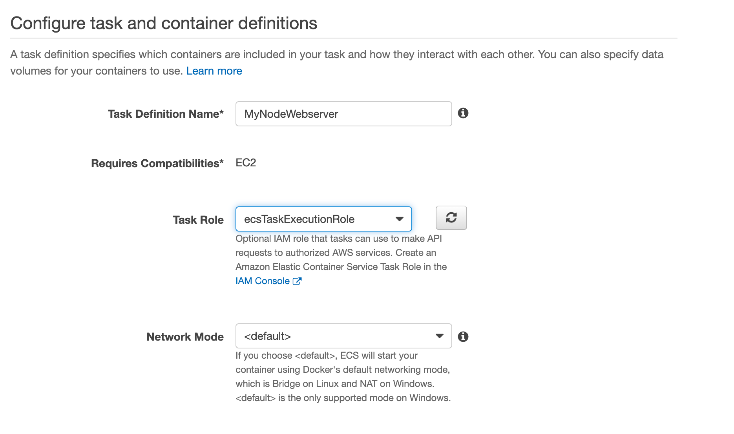The height and width of the screenshot is (434, 734).
Task: Click ecsTaskExecutionRole text in Task Role selector
Action: (299, 219)
